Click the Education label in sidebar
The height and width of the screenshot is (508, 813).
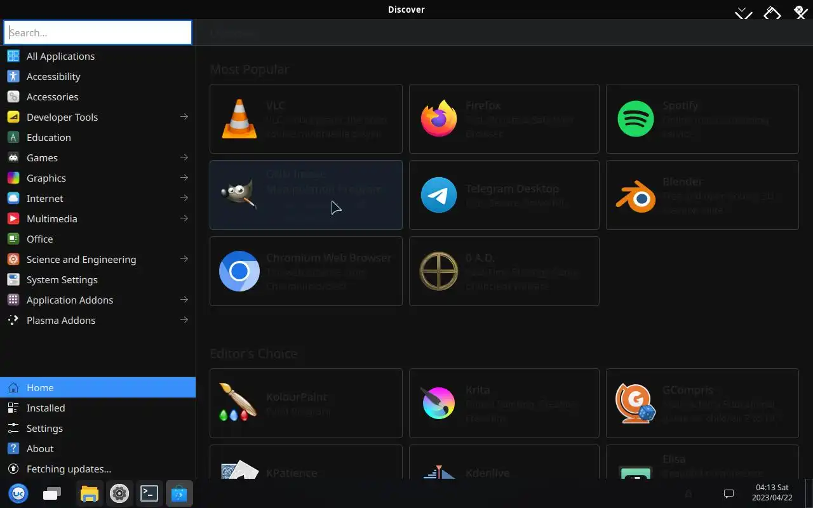[x=49, y=137]
